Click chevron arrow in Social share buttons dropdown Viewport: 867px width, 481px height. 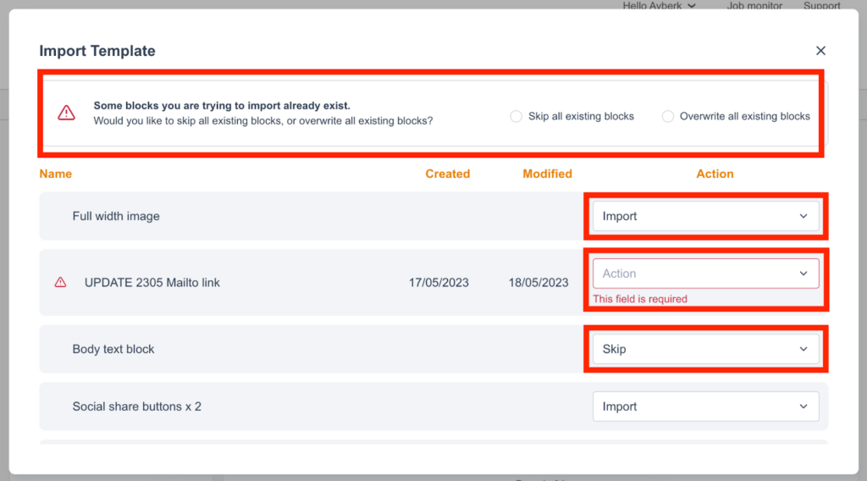pyautogui.click(x=803, y=406)
